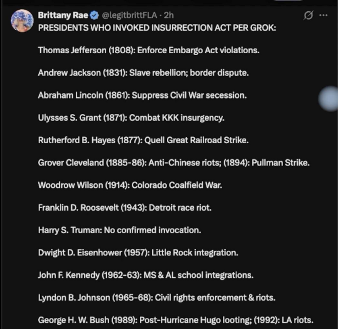Click the Grok explain post icon
Screen dimensions: 338x329
tap(309, 16)
